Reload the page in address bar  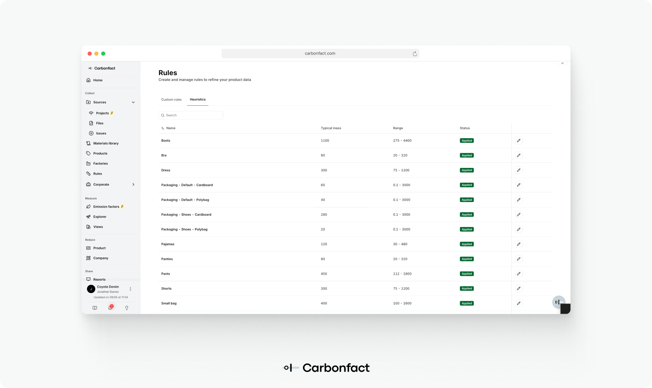click(x=415, y=54)
